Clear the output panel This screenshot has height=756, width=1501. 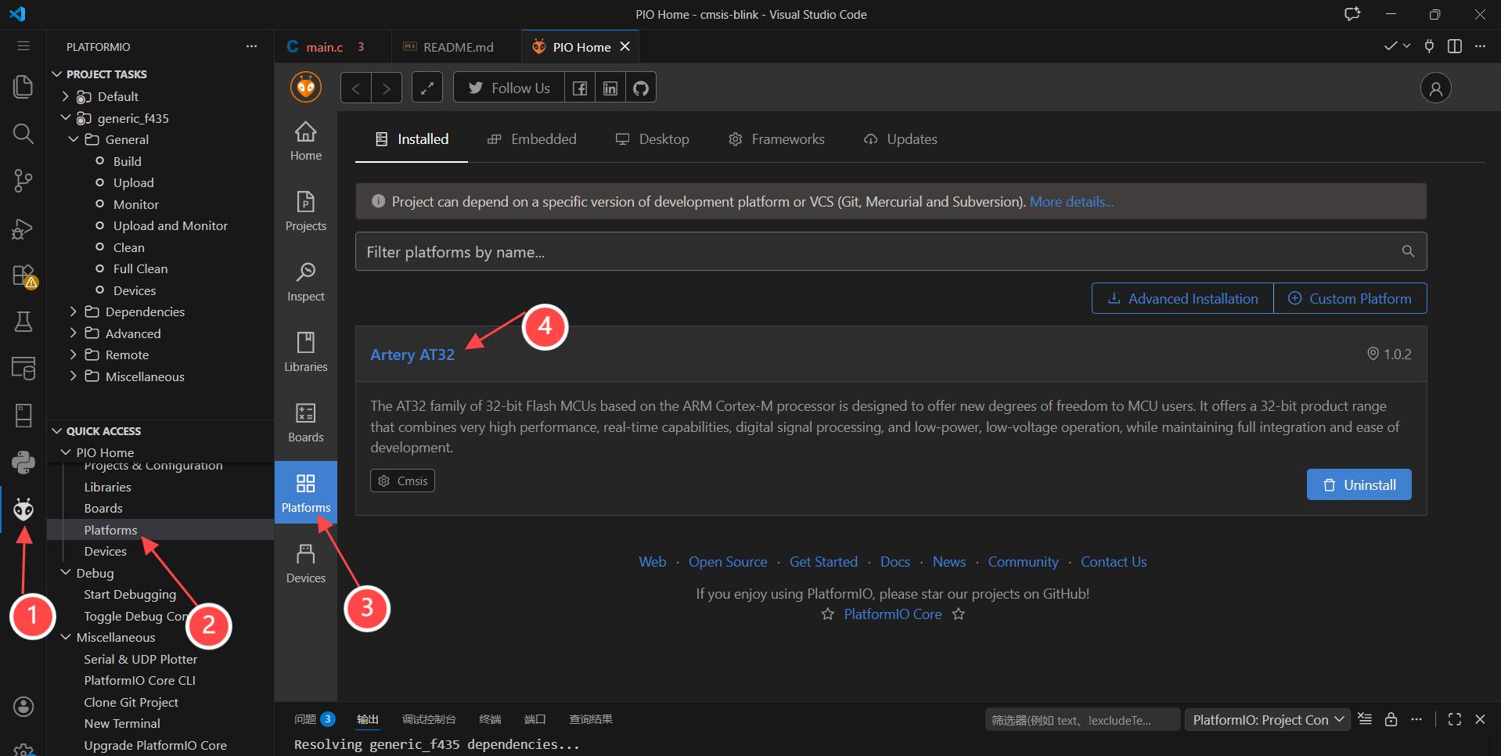pos(1365,719)
